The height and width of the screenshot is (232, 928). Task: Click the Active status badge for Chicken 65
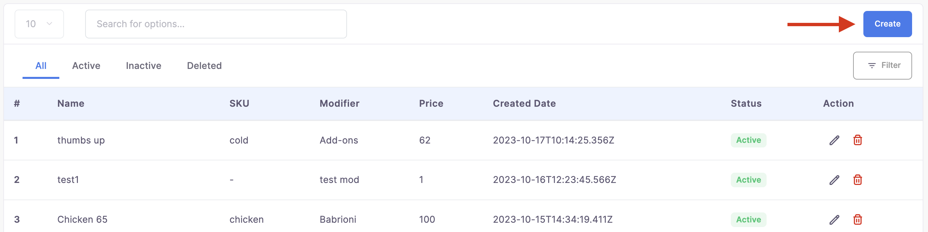748,219
